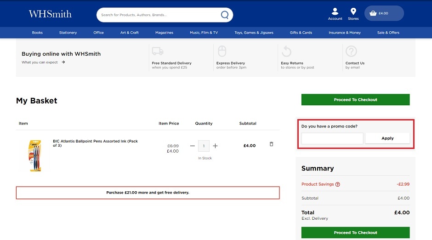Click the What you can expect link
This screenshot has width=432, height=240.
(40, 62)
